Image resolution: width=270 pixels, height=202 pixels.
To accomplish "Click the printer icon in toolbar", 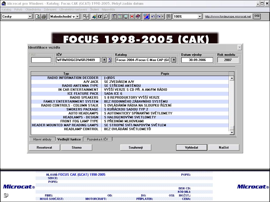I will tap(44, 17).
